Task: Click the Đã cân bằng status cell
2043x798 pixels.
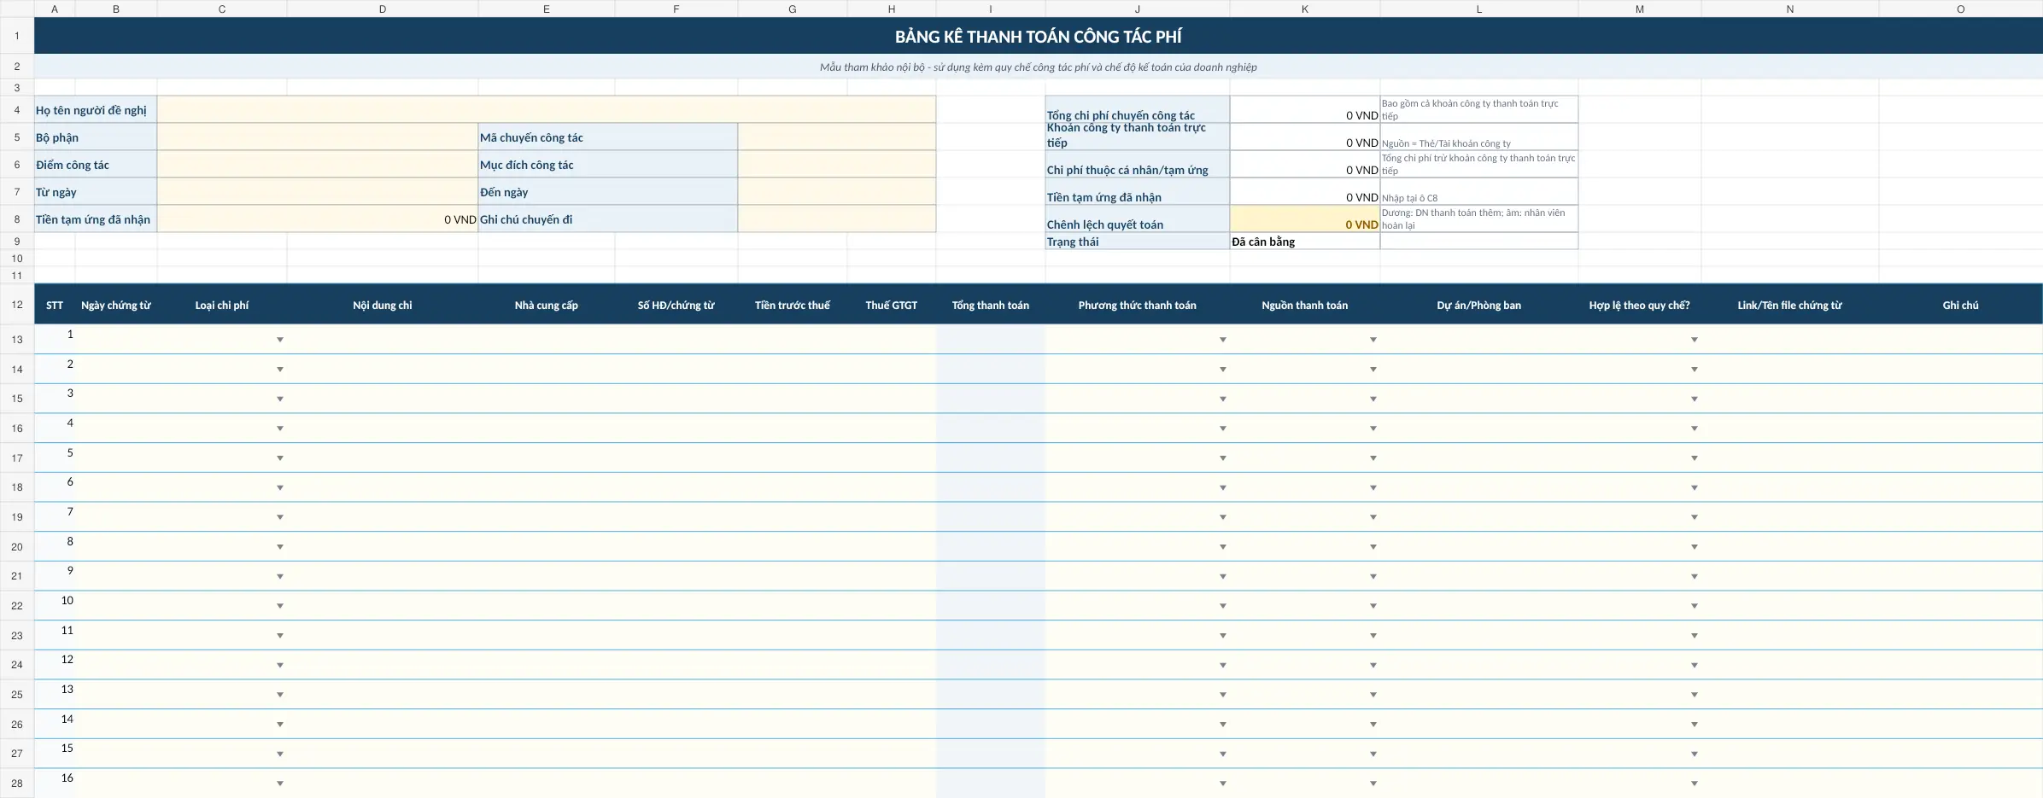Action: [1305, 242]
